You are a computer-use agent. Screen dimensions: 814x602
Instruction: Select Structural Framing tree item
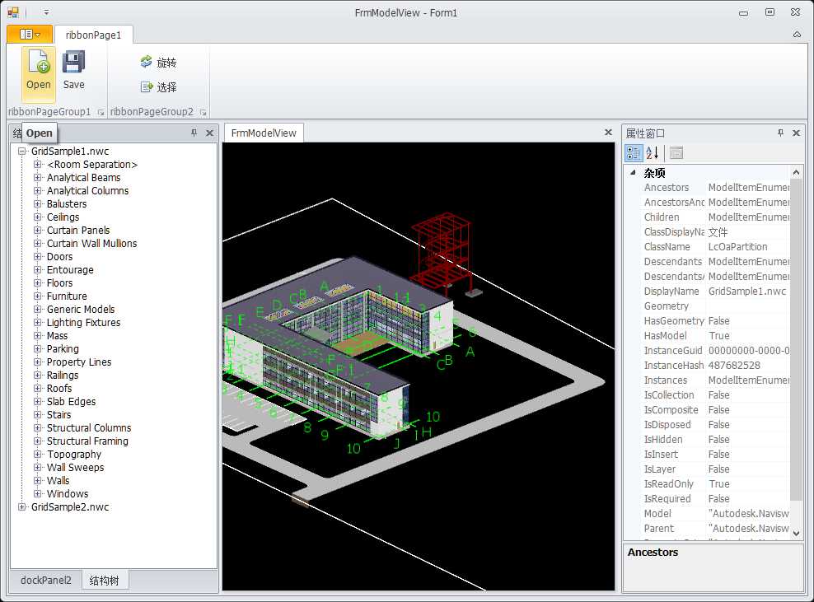pos(87,441)
